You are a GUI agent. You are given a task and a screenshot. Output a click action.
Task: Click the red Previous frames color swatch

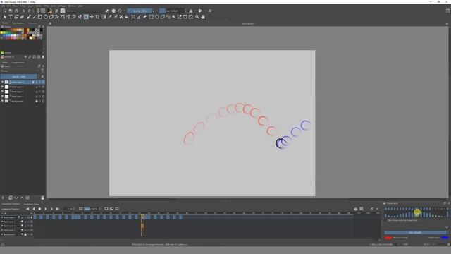pyautogui.click(x=388, y=238)
